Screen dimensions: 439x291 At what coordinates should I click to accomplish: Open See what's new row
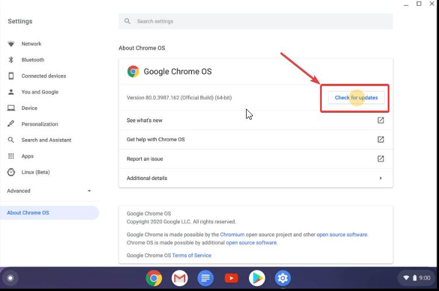click(x=255, y=120)
